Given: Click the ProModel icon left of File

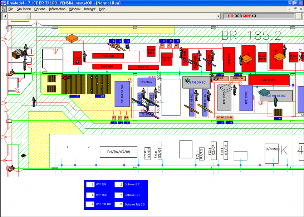Looking at the screenshot, I should click(x=4, y=9).
